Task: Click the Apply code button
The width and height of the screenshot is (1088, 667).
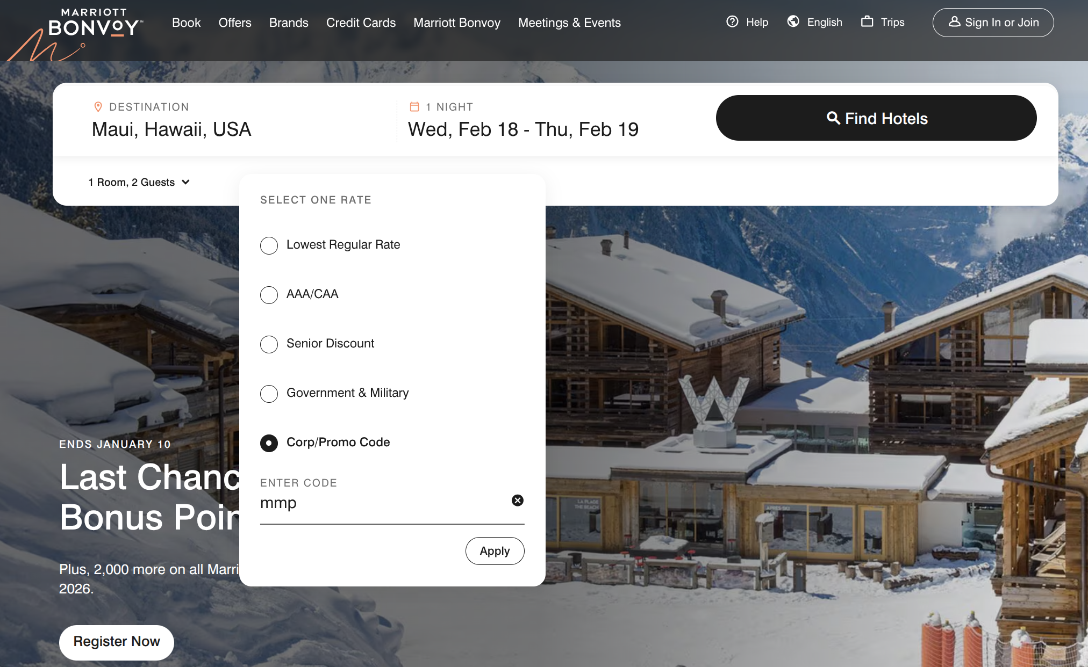Action: pyautogui.click(x=495, y=551)
